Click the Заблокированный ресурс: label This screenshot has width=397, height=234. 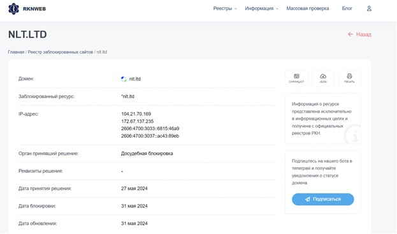click(47, 96)
